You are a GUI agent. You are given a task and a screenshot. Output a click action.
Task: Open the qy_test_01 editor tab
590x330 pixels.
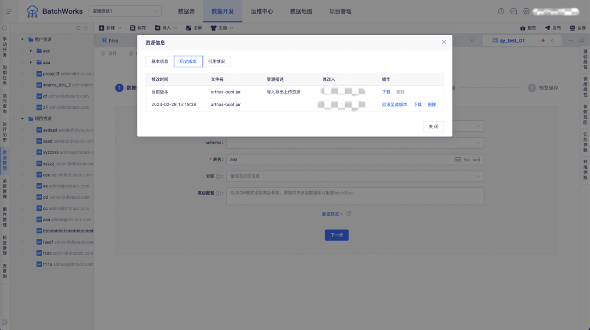point(508,40)
